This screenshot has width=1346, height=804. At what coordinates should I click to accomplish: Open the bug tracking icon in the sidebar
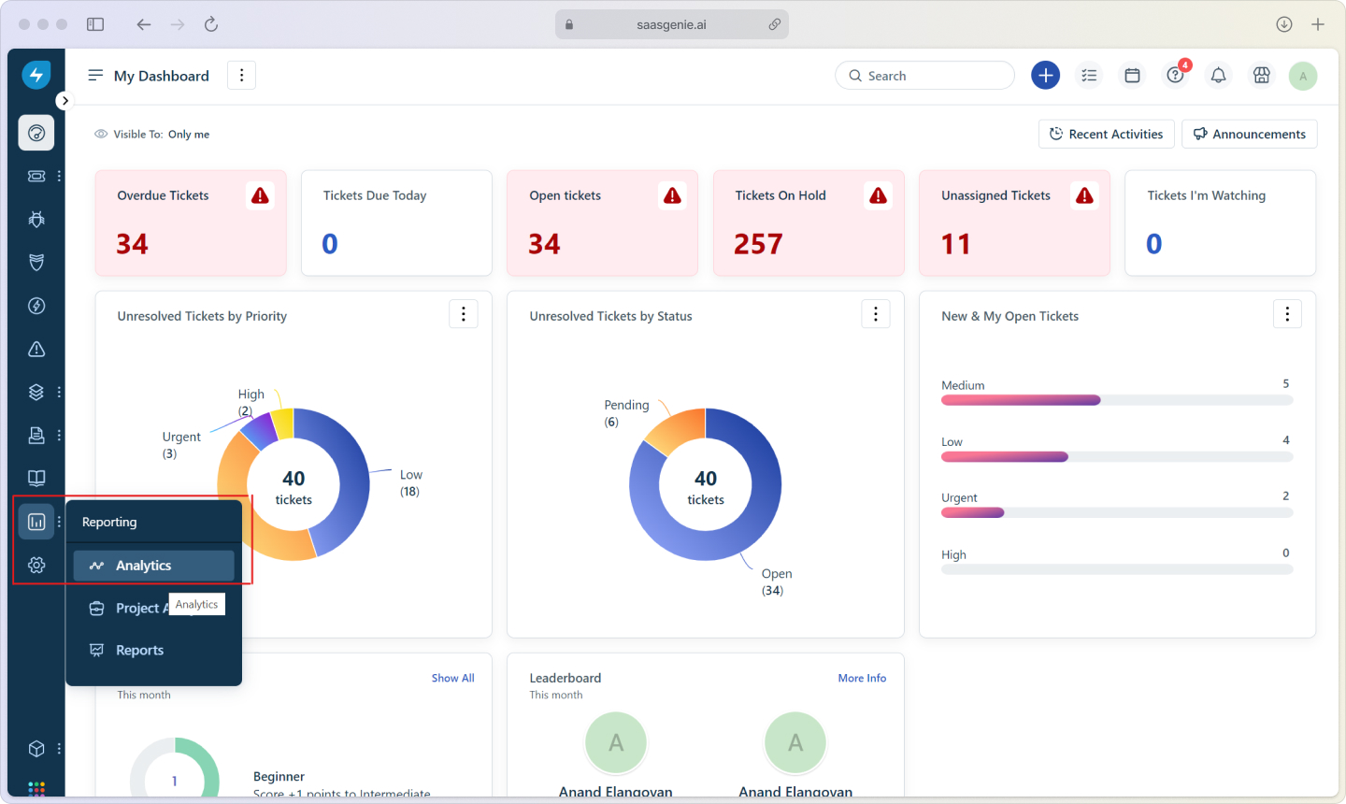pos(36,219)
